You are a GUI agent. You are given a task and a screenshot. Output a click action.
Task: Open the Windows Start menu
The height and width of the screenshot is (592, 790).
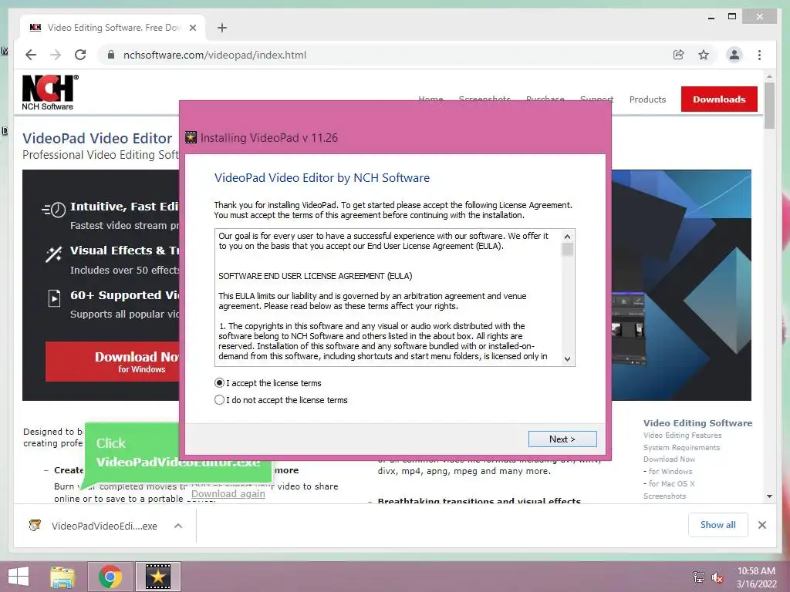[x=19, y=577]
